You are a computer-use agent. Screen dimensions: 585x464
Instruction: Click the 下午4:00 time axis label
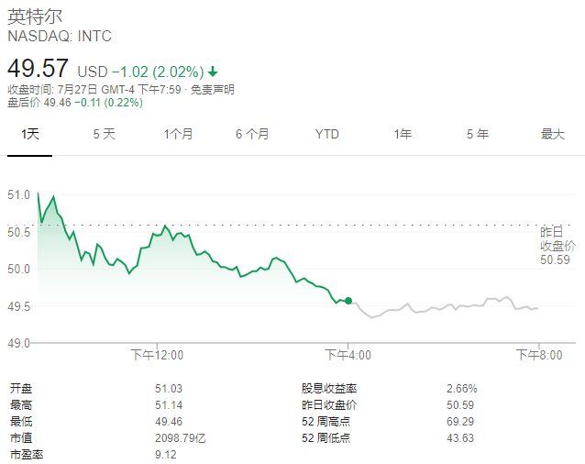pos(348,355)
